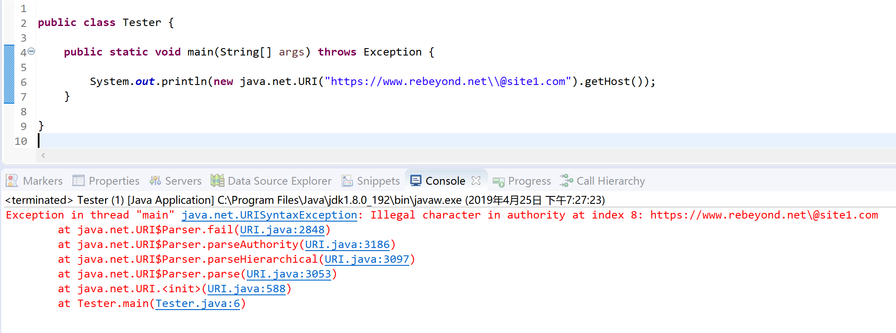
Task: Click the Console monitor icon
Action: click(x=416, y=180)
